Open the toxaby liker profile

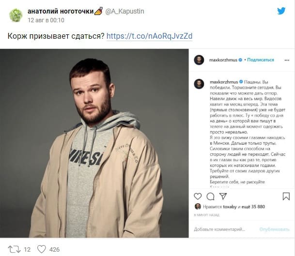[x=230, y=207]
